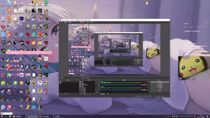Screen dimensions: 210x118
Task: Click the Settings button in the Controls panel
Action: pyautogui.click(x=160, y=89)
